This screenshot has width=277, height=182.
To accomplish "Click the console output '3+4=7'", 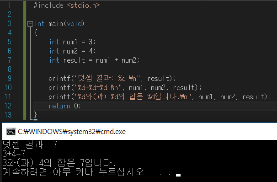I will 14,154.
